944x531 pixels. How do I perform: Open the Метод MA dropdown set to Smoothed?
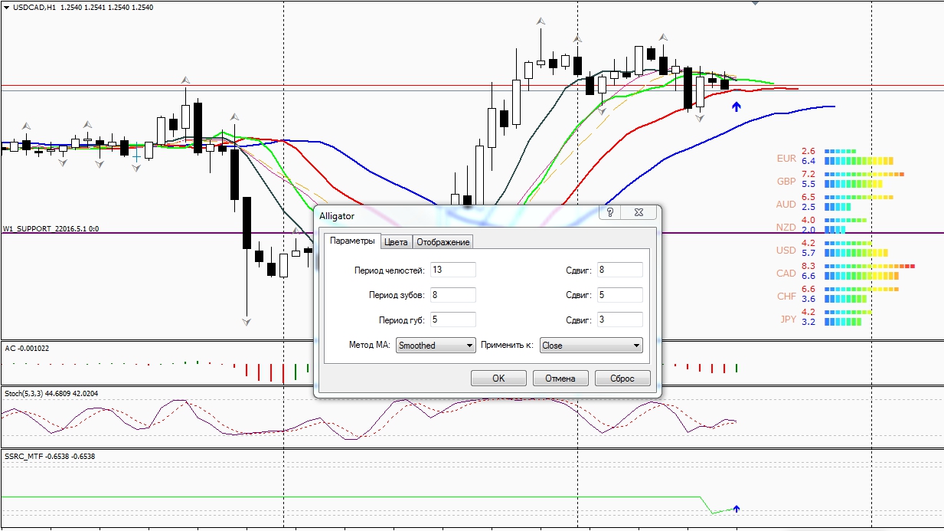pos(436,346)
